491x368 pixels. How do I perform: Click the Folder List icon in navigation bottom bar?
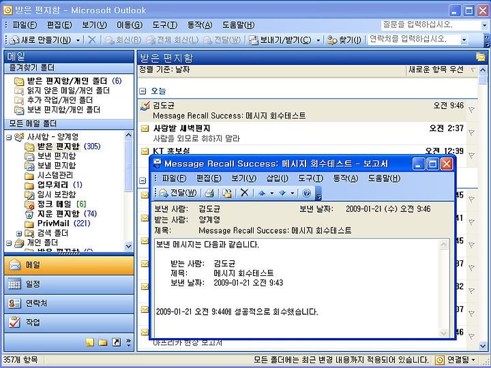(103, 342)
